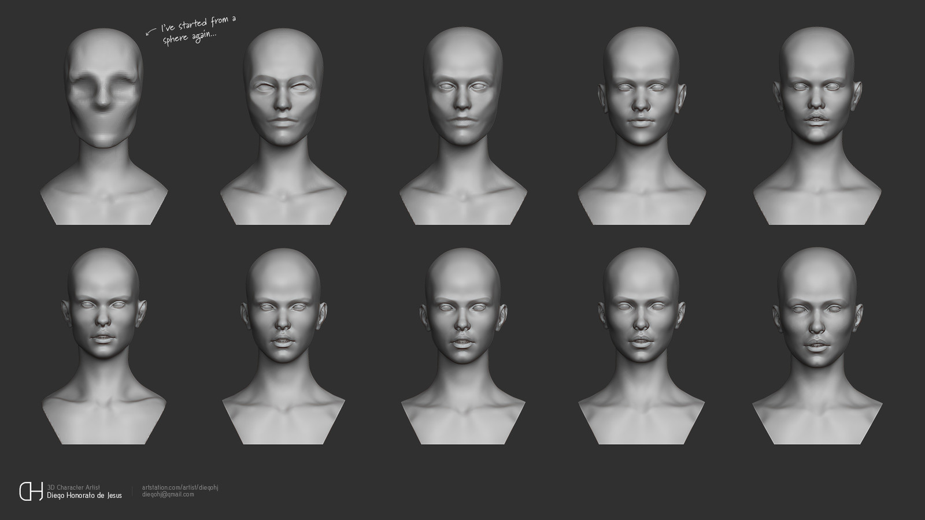This screenshot has height=520, width=925.
Task: Select the rough blocked-out bust without eyes
Action: [103, 126]
